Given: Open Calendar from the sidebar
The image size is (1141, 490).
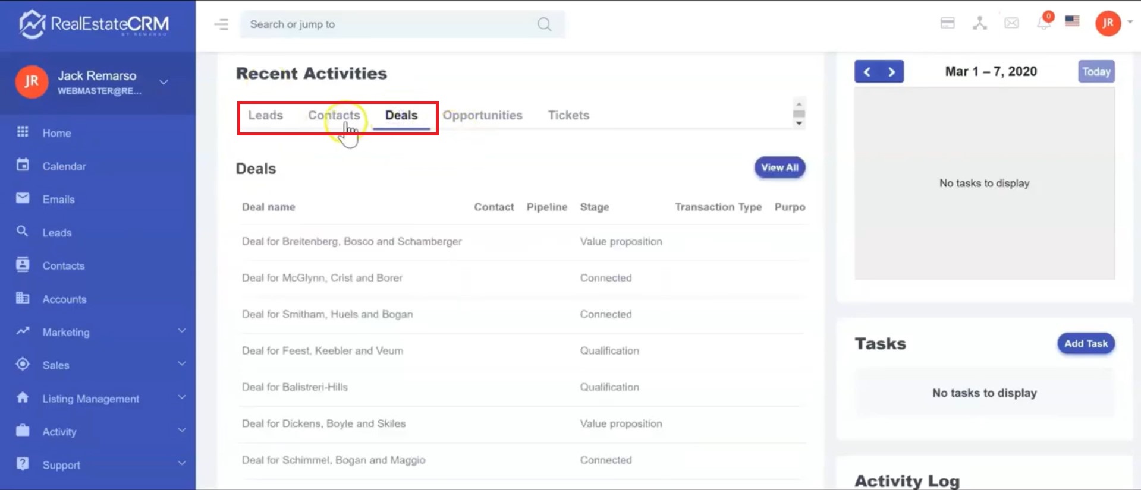Looking at the screenshot, I should [64, 166].
